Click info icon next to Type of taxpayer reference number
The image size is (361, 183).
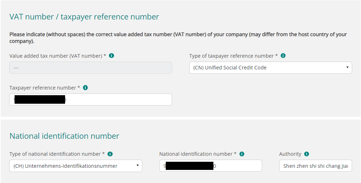point(283,56)
